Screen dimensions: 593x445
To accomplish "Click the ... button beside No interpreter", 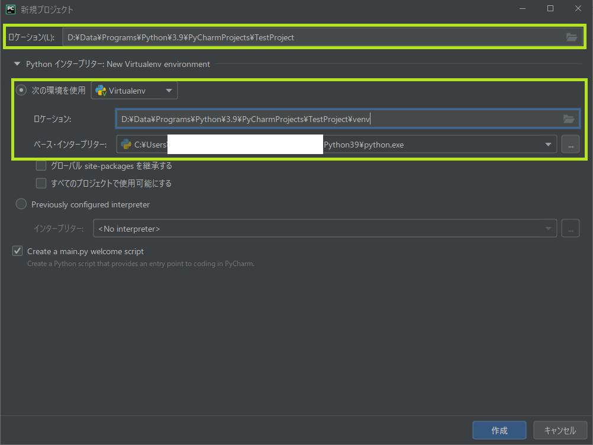I will [x=571, y=228].
